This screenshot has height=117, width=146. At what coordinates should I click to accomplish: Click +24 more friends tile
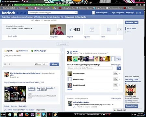tap(118, 59)
